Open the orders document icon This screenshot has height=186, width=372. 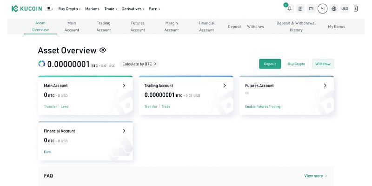(x=300, y=9)
